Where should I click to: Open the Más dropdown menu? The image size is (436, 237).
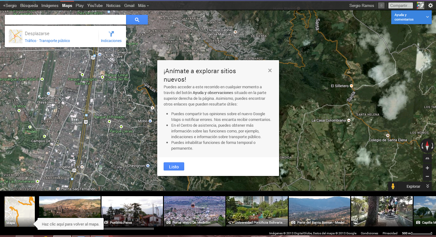[x=143, y=5]
